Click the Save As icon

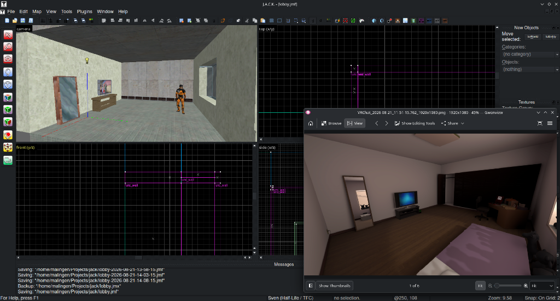(31, 21)
